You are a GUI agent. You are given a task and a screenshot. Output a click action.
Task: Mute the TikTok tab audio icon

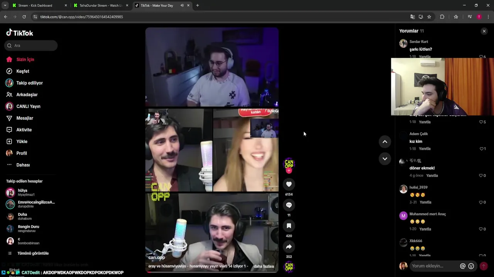coord(182,5)
